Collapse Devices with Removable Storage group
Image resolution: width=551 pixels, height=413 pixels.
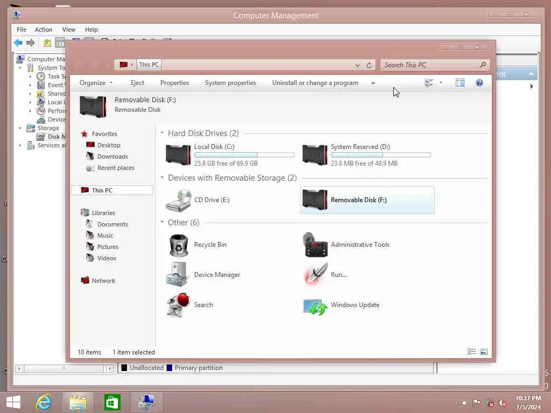[x=162, y=177]
